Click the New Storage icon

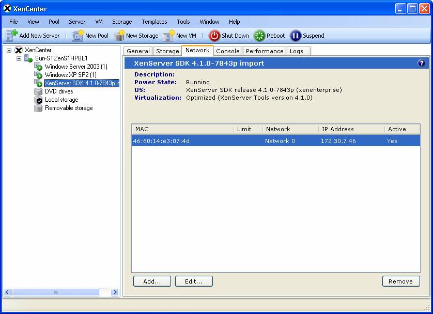coord(119,36)
